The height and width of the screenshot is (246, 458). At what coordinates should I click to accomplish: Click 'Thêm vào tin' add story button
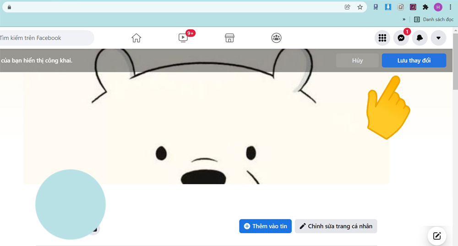265,226
